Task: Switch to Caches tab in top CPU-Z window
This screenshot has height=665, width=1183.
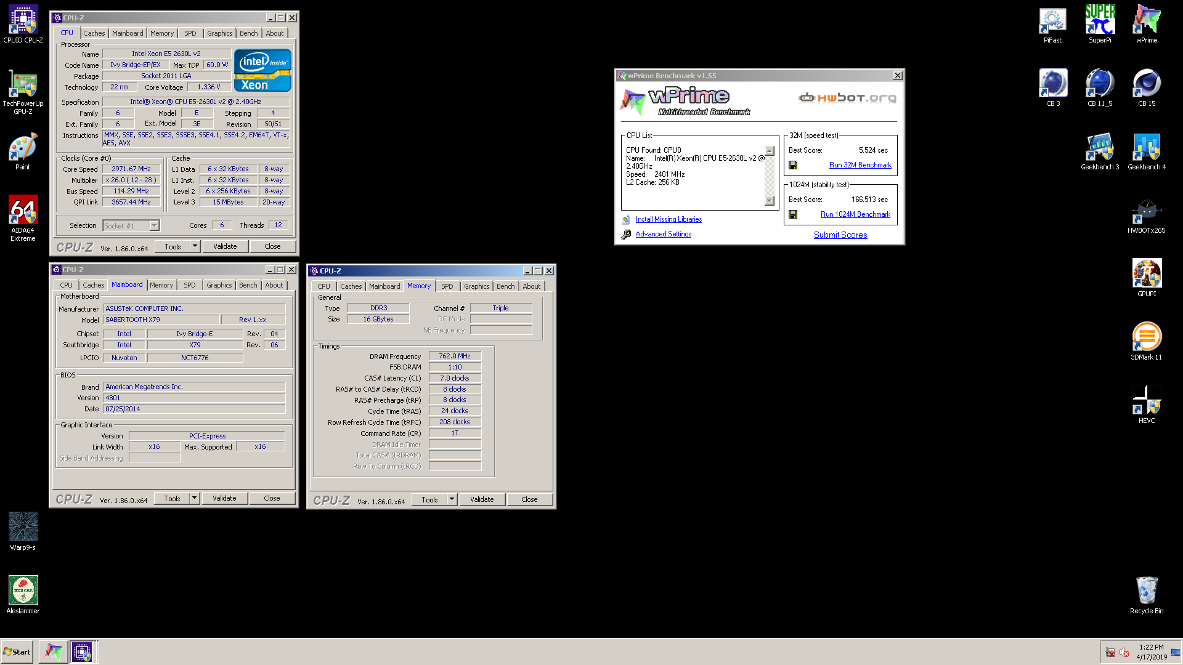Action: pyautogui.click(x=94, y=33)
